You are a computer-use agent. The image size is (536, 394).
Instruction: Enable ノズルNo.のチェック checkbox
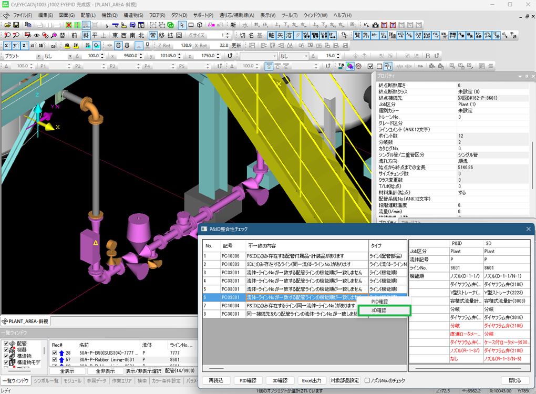(x=367, y=380)
